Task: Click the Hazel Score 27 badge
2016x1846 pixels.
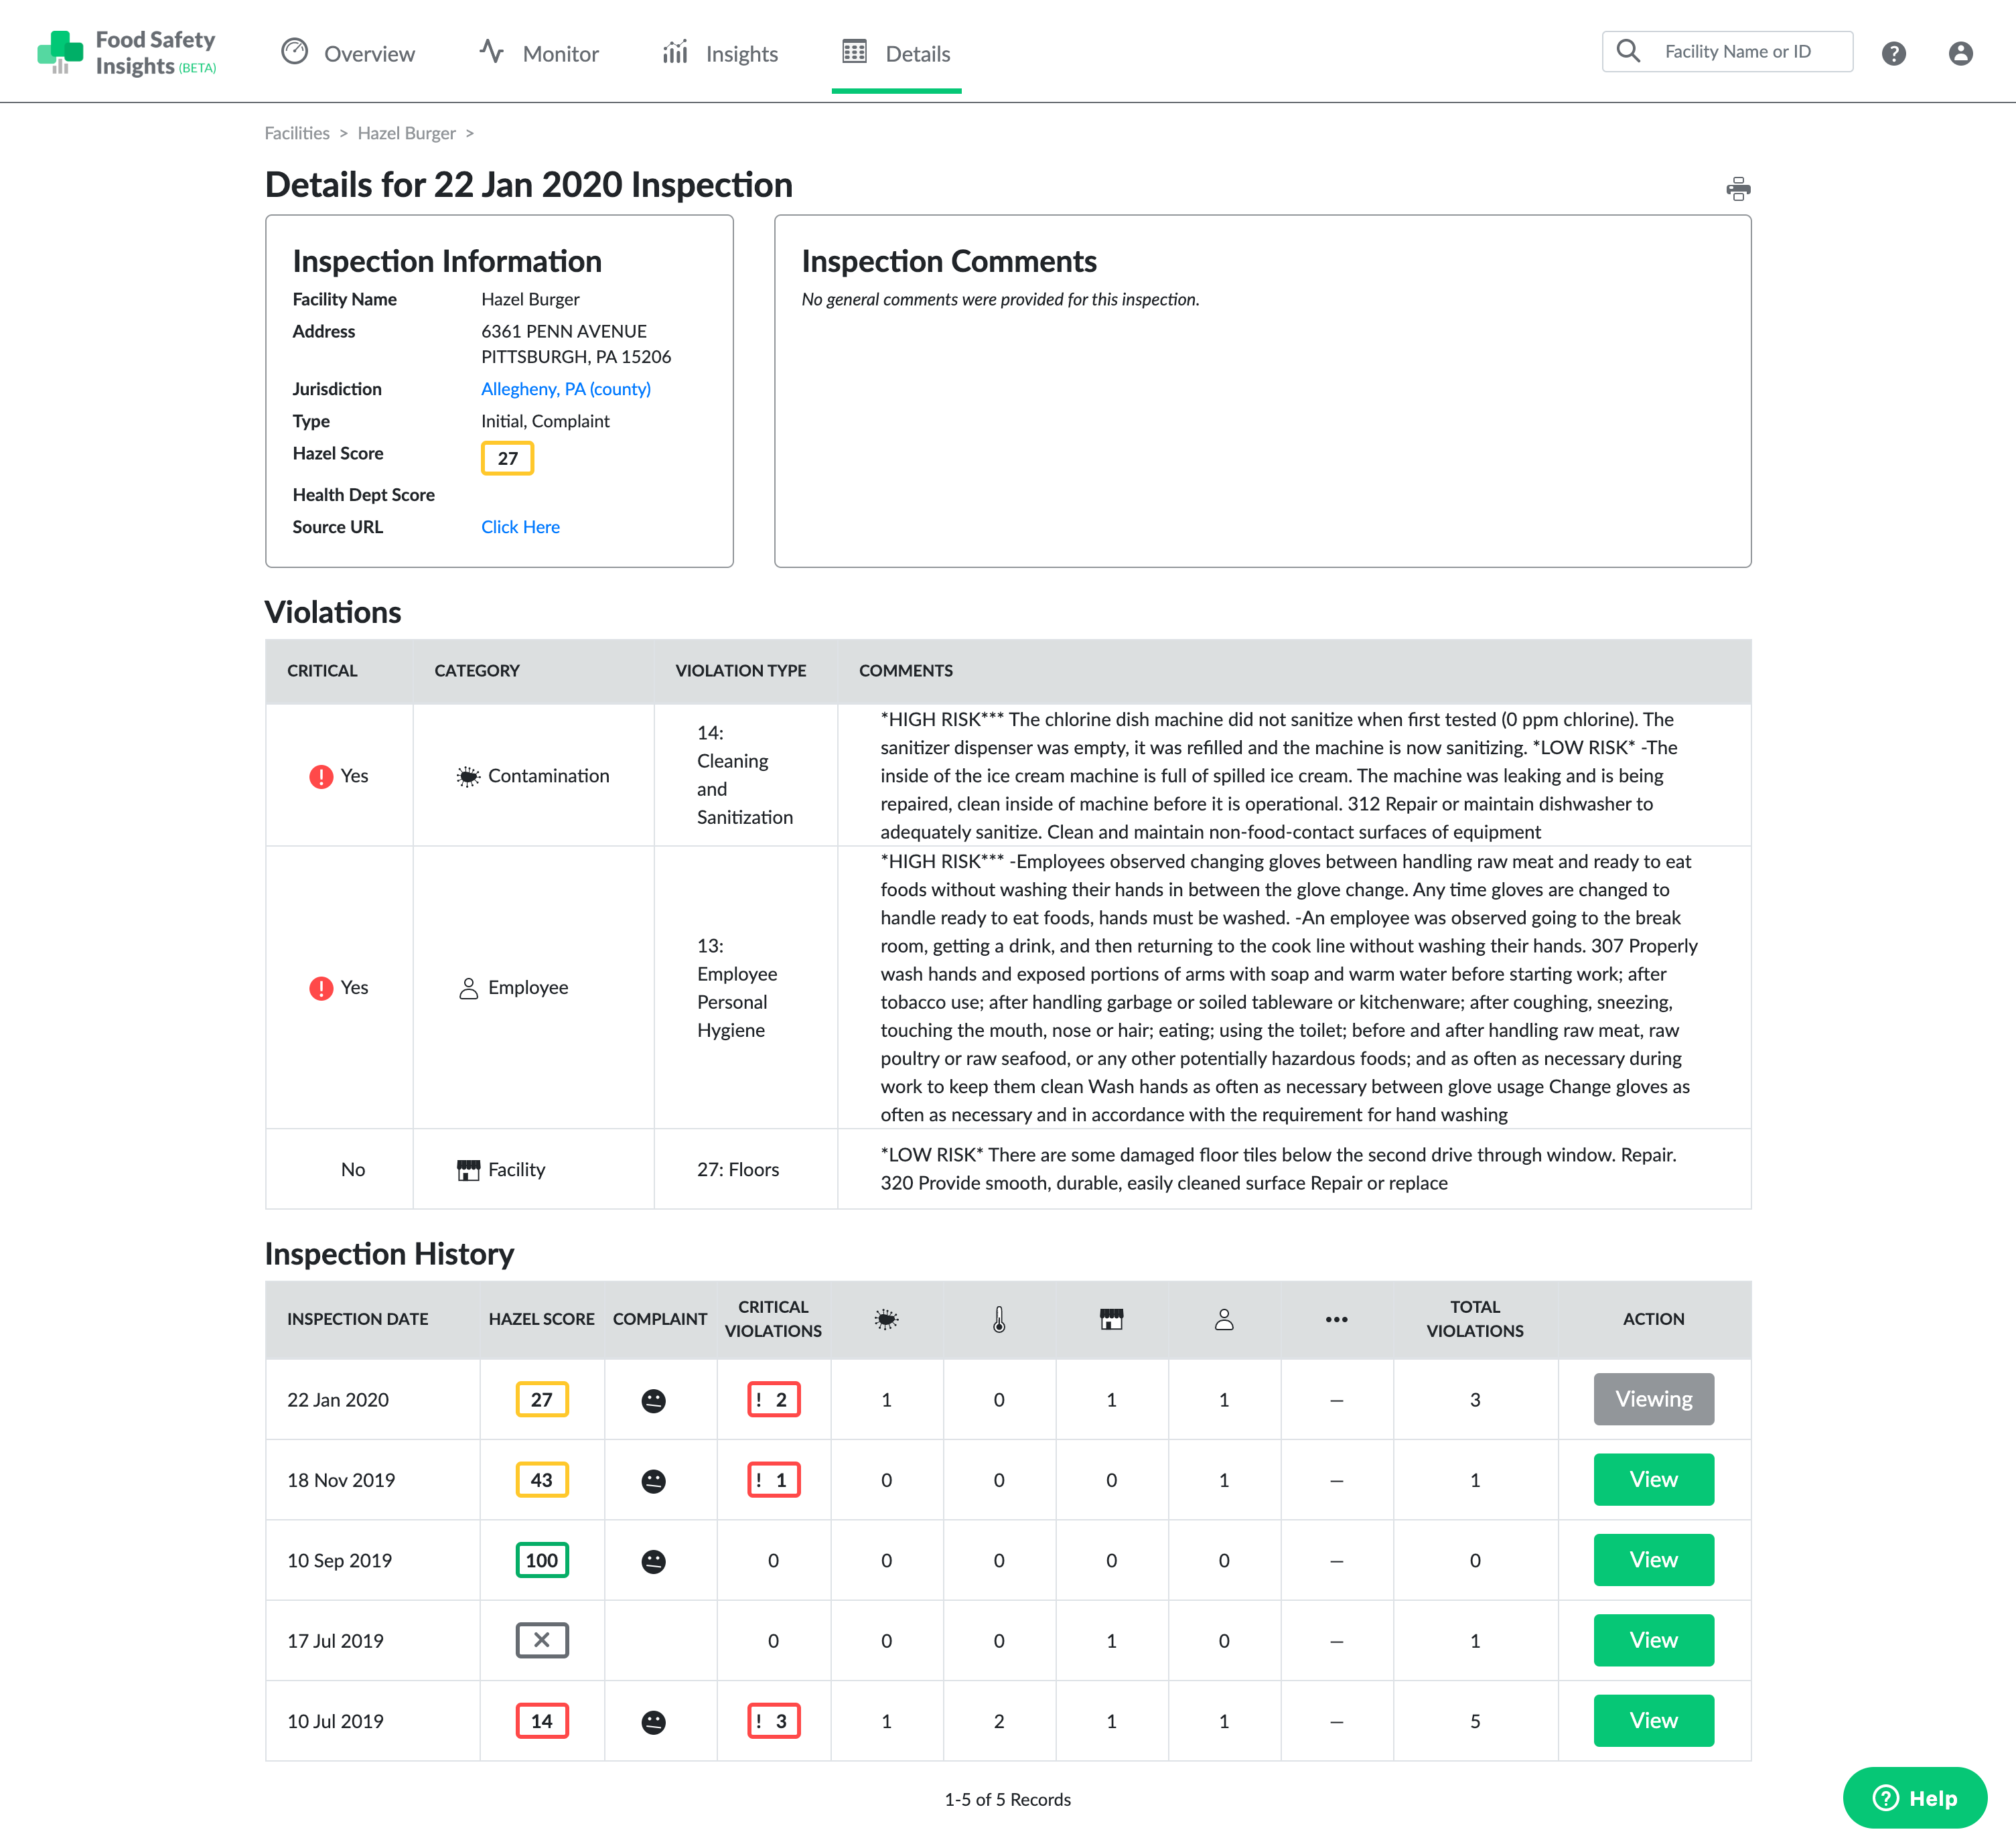Action: (507, 458)
